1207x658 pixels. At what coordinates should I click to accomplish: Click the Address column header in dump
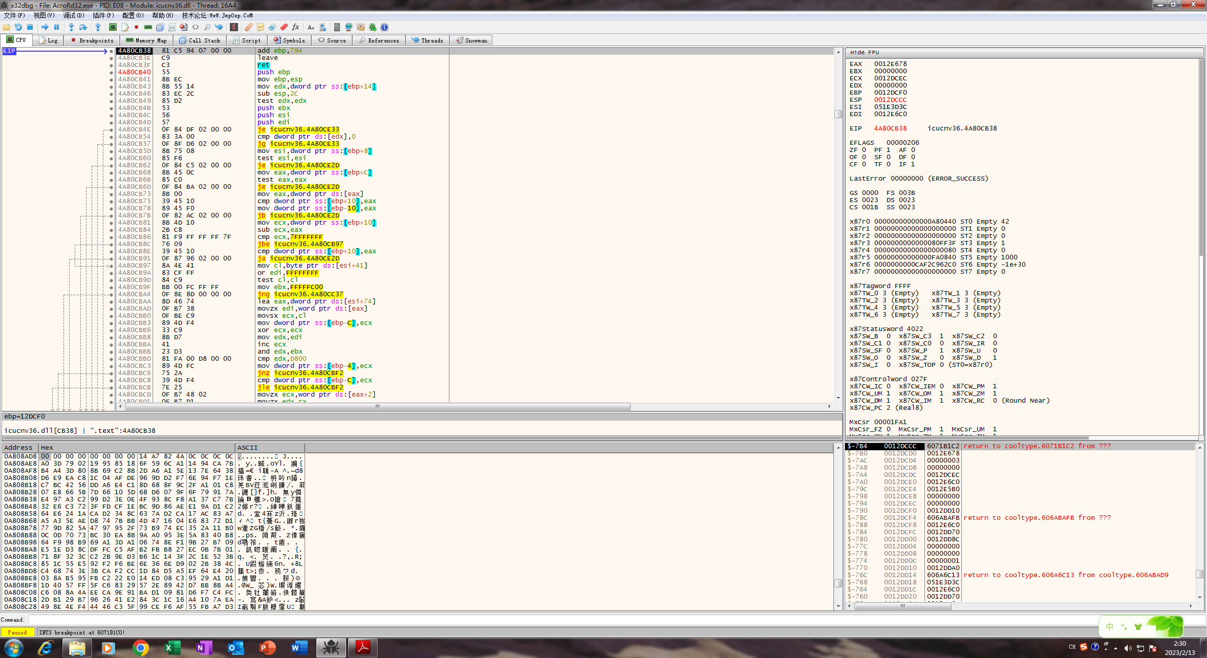click(x=20, y=447)
